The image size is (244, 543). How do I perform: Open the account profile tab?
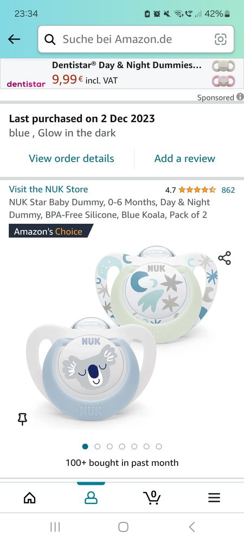[91, 498]
